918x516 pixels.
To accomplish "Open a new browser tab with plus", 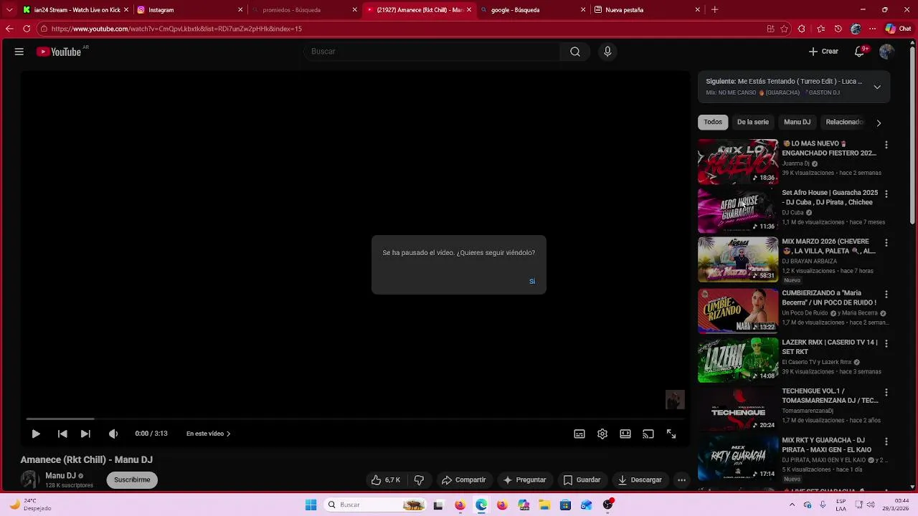I will [x=714, y=10].
